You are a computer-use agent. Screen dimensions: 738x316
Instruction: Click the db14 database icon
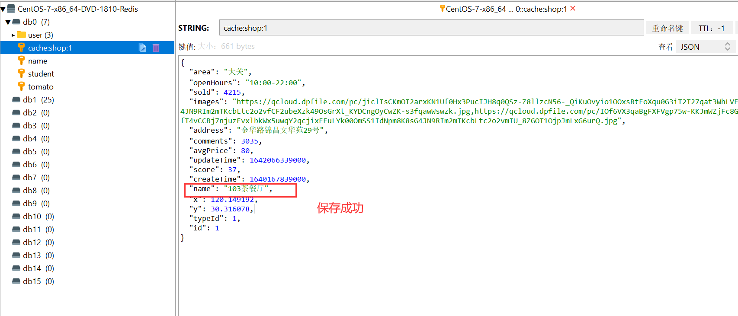[16, 268]
